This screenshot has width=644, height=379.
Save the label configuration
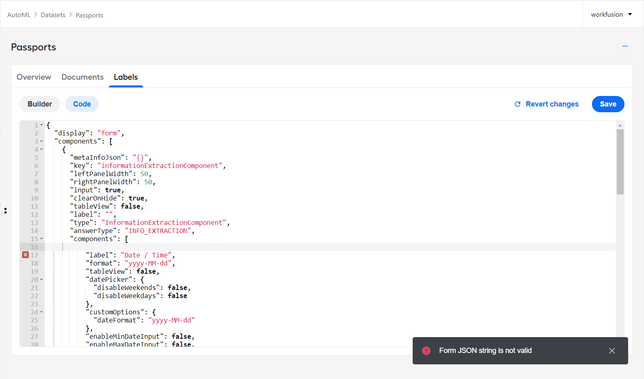click(608, 104)
